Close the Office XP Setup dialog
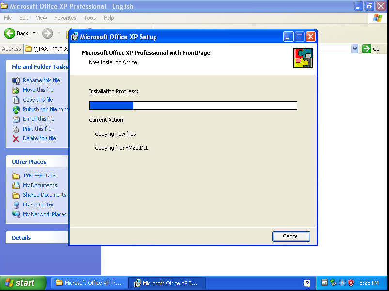The width and height of the screenshot is (389, 291). pos(311,37)
